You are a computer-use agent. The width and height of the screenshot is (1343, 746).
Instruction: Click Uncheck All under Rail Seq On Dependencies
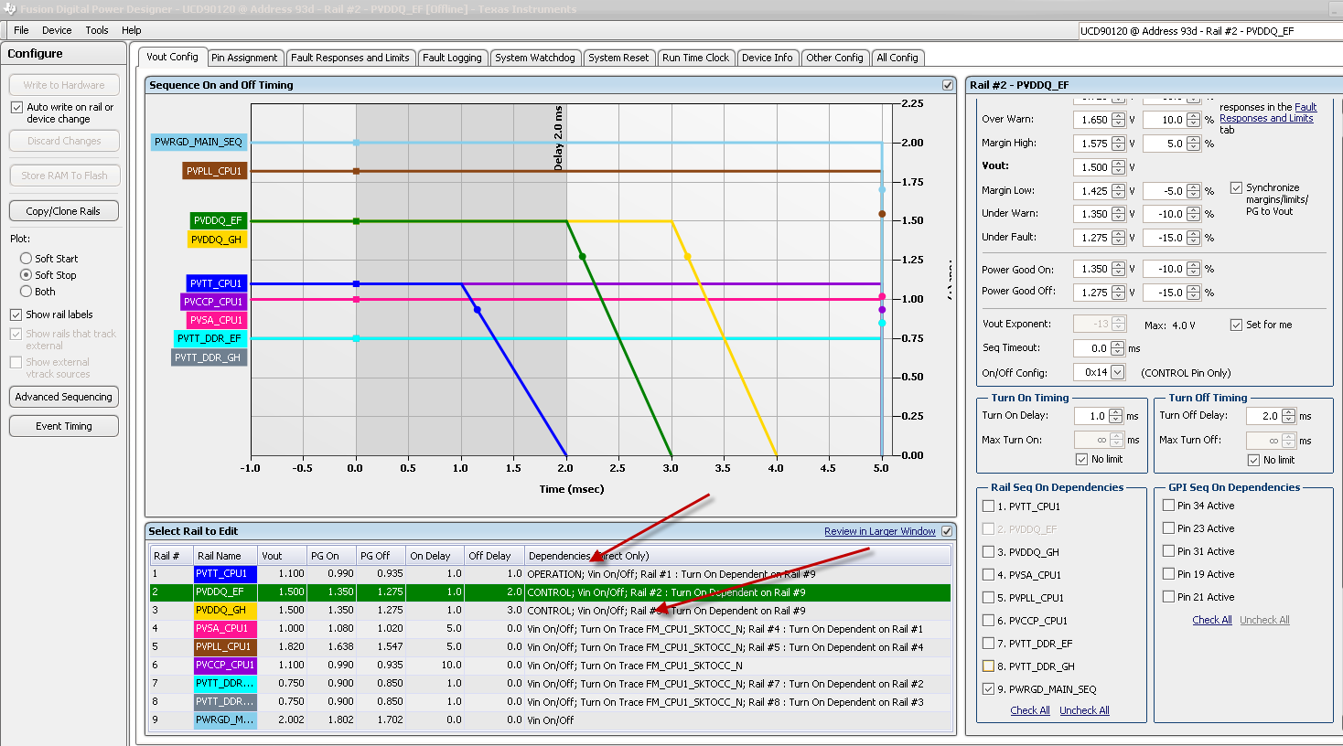(x=1084, y=710)
